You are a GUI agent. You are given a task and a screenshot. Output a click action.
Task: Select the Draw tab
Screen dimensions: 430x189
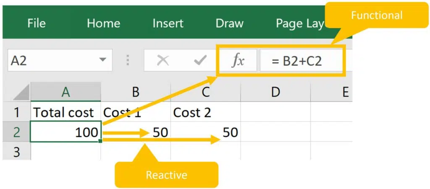[229, 23]
